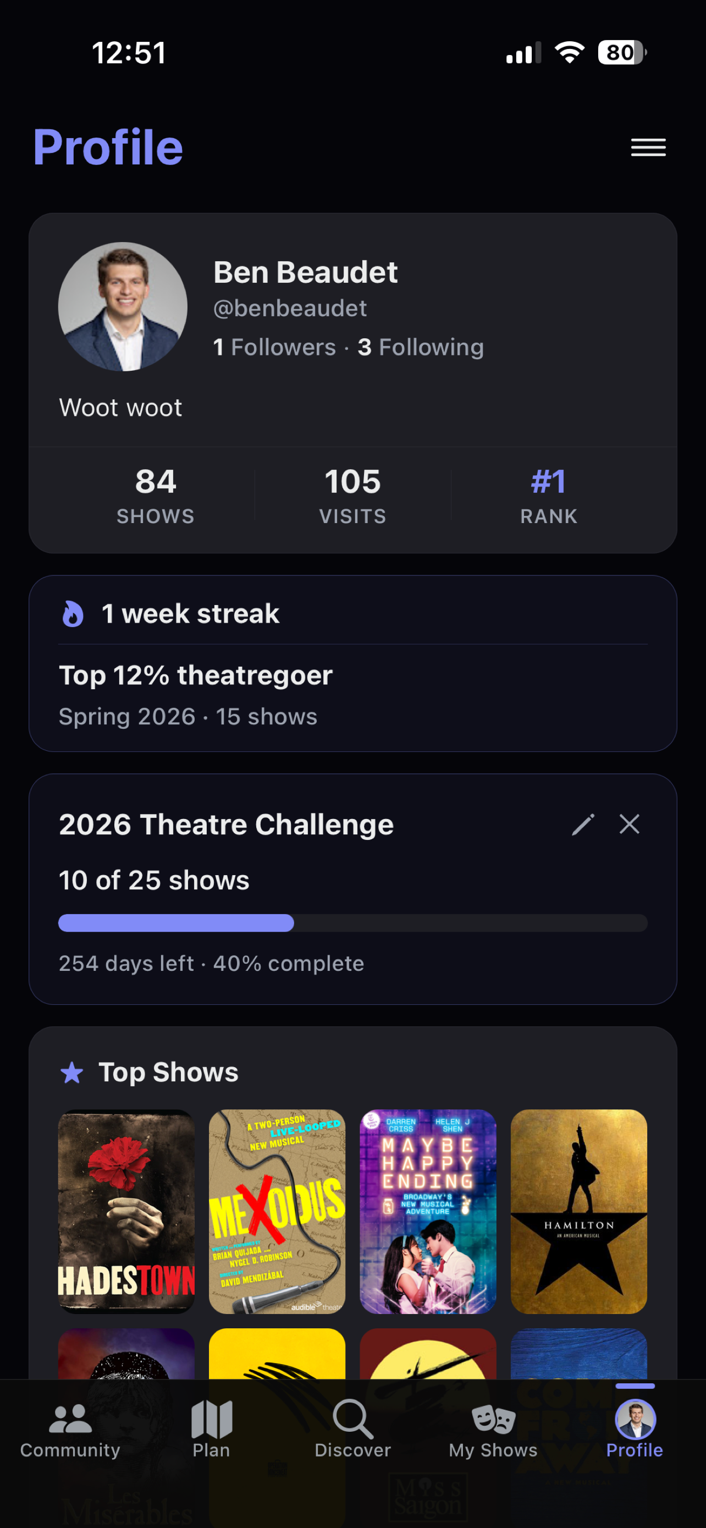Open the hamburger menu icon
Viewport: 706px width, 1528px height.
tap(648, 147)
